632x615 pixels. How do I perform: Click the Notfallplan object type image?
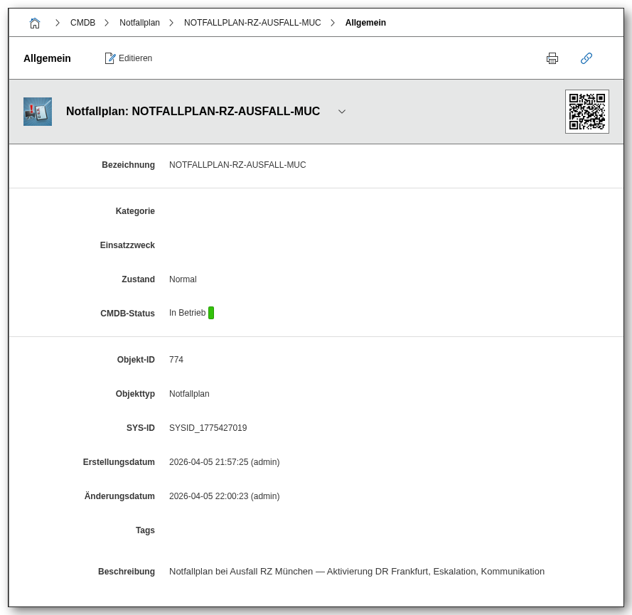pos(38,112)
